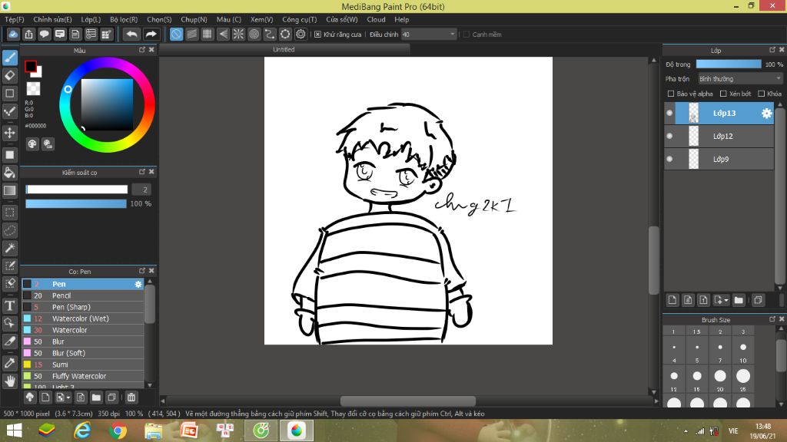Hide the Lớp12 layer visibility dot
Viewport: 787px width, 442px height.
(669, 137)
